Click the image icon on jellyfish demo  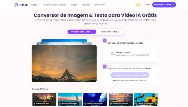click(x=85, y=103)
